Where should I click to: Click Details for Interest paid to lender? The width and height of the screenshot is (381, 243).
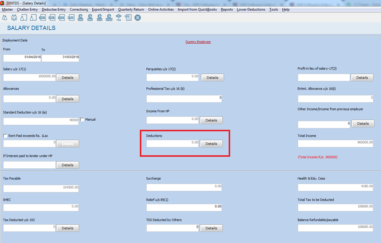(67, 165)
